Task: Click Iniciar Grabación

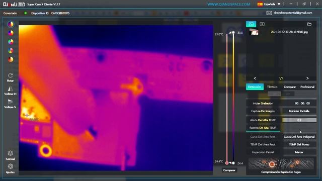Action: [263, 104]
